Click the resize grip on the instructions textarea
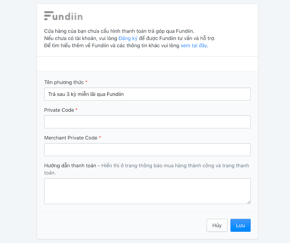 pos(249,202)
